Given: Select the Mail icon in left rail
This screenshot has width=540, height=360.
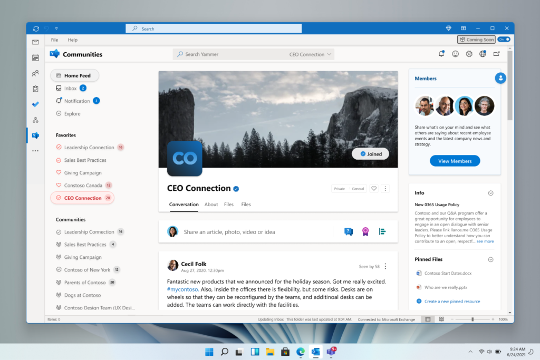Looking at the screenshot, I should coord(35,42).
